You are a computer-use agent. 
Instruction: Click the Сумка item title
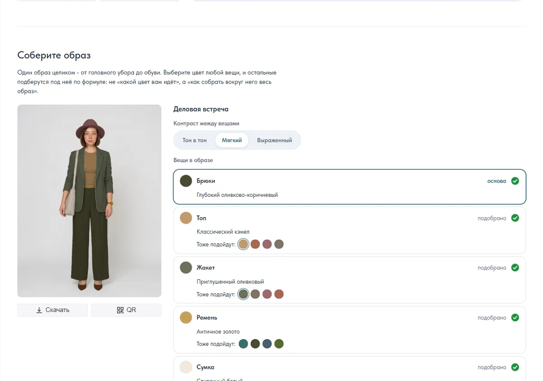205,367
